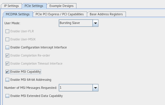165x105 pixels.
Task: Click the Enable MSI 64-bit Addressing label
Action: tap(31, 80)
